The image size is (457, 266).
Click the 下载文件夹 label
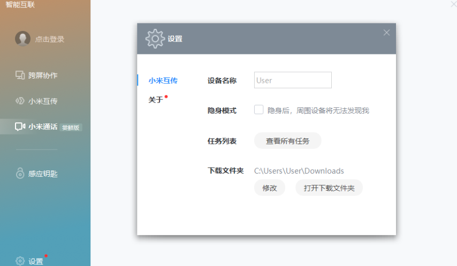[226, 170]
